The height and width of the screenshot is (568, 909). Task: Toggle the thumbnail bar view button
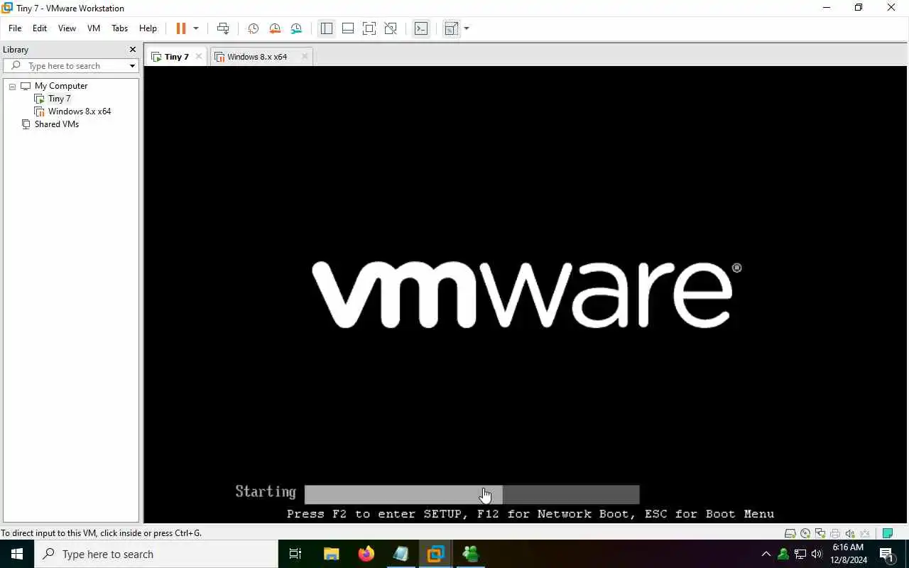pyautogui.click(x=348, y=28)
